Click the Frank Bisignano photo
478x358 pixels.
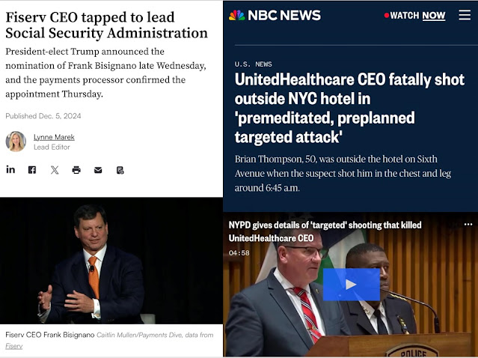pyautogui.click(x=111, y=261)
